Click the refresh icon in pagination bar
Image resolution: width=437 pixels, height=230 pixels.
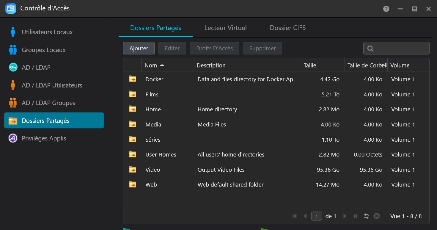click(366, 216)
